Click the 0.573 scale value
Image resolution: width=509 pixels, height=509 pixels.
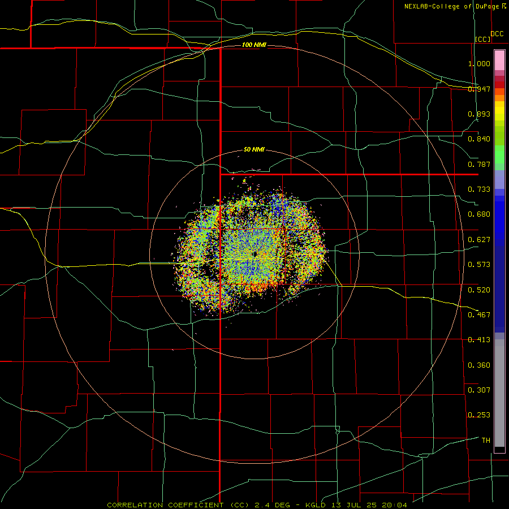479,265
